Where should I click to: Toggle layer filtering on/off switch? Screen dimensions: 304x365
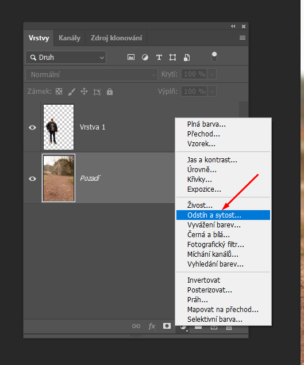pos(214,57)
